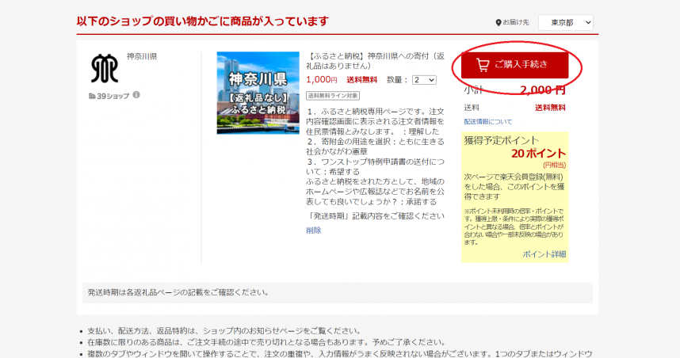The image size is (680, 358).
Task: Click the 1,000円 item price
Action: pos(321,80)
